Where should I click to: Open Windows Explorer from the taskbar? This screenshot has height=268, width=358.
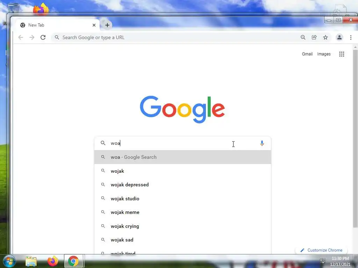31,261
